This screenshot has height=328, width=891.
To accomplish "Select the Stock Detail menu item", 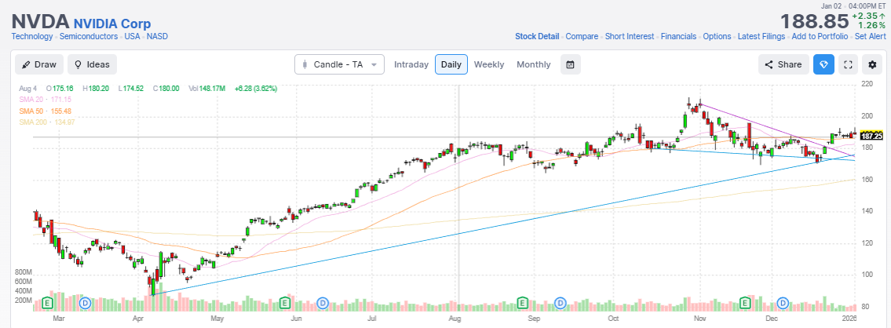I will (537, 36).
